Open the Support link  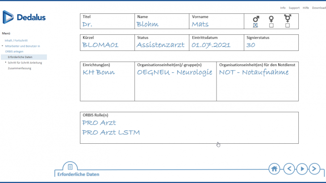click(294, 8)
